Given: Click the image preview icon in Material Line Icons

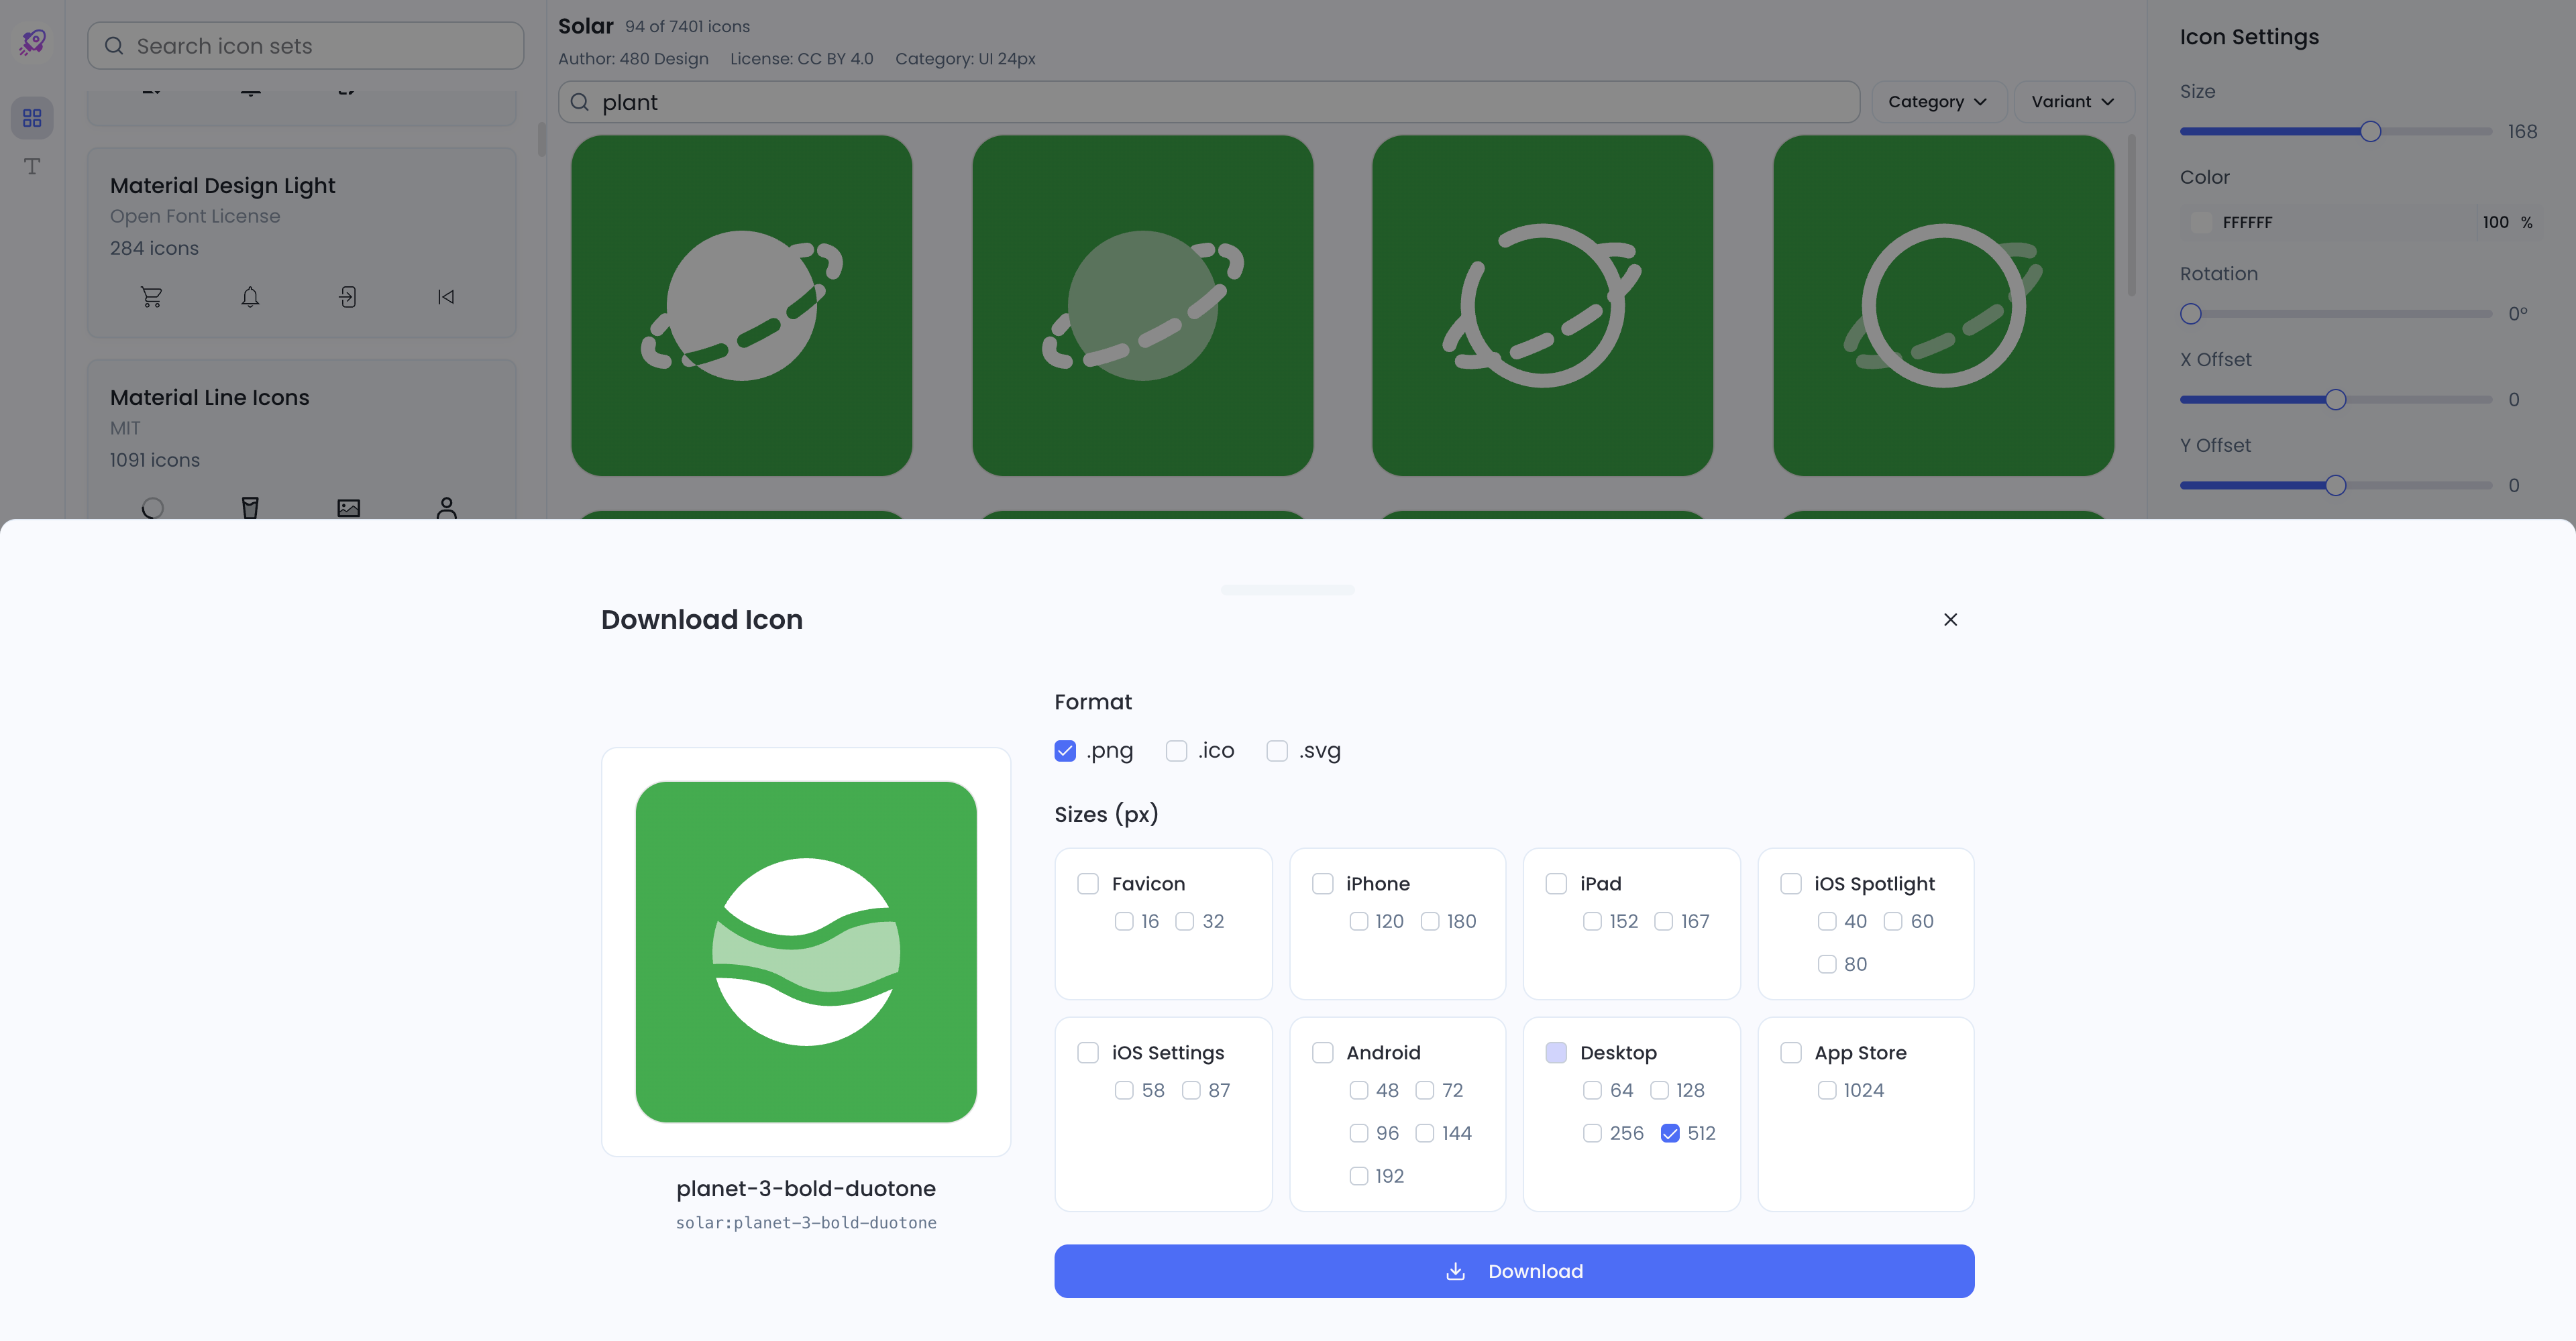Looking at the screenshot, I should pyautogui.click(x=347, y=508).
